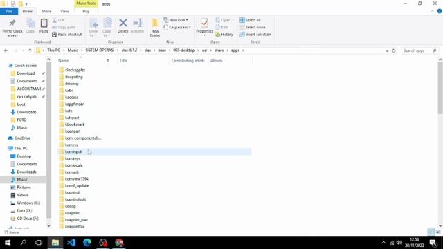Open Windows Start menu
The width and height of the screenshot is (443, 249).
coord(8,243)
